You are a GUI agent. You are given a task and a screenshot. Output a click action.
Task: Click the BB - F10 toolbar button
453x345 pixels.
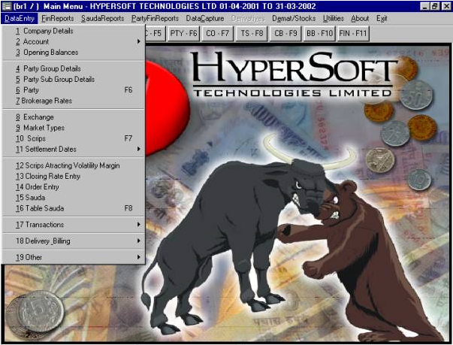coord(319,34)
